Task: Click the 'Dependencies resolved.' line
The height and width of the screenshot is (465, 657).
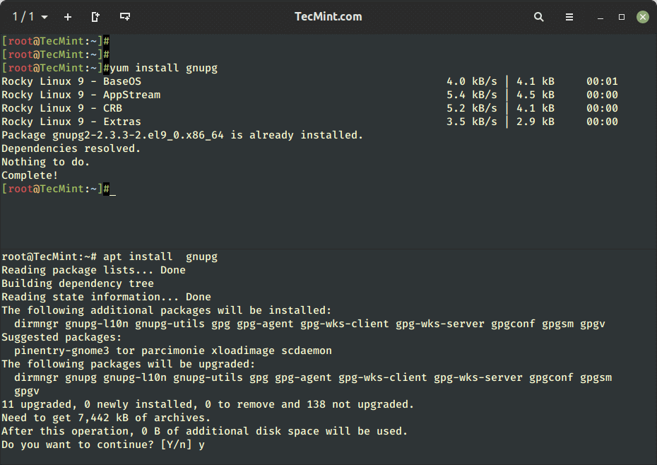Action: click(x=71, y=148)
